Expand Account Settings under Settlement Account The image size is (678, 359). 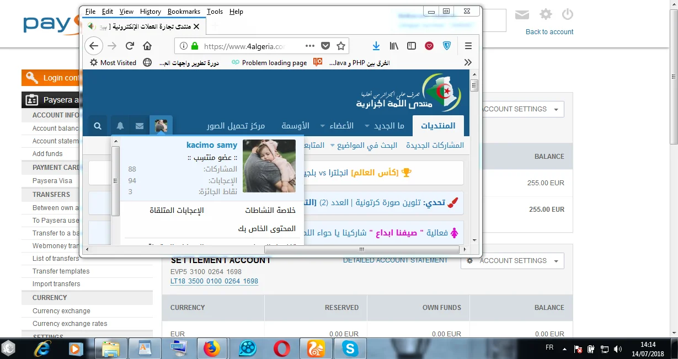512,261
